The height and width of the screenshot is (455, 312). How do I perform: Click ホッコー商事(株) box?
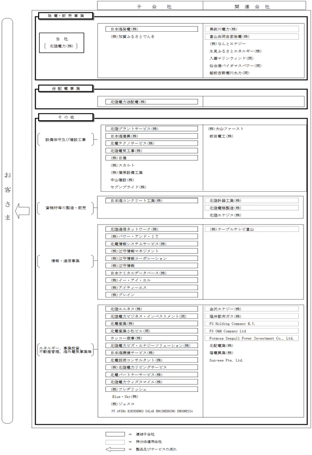click(152, 338)
